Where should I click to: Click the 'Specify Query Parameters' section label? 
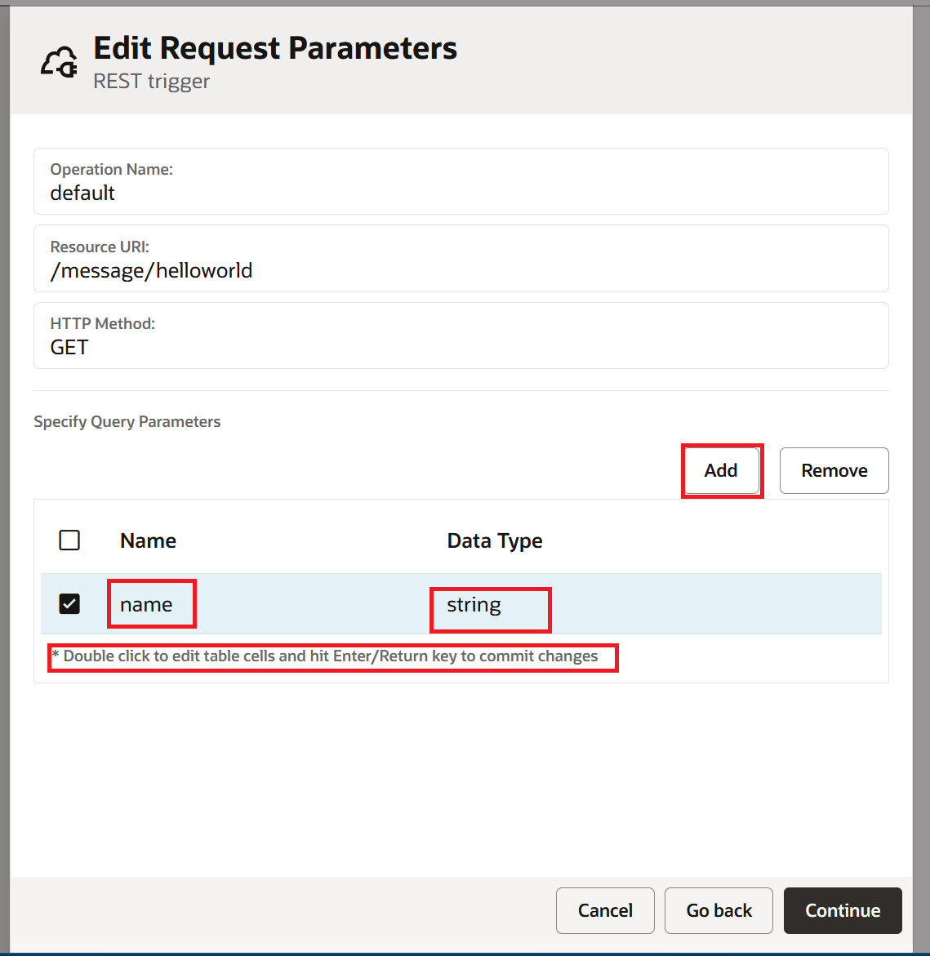[x=127, y=422]
